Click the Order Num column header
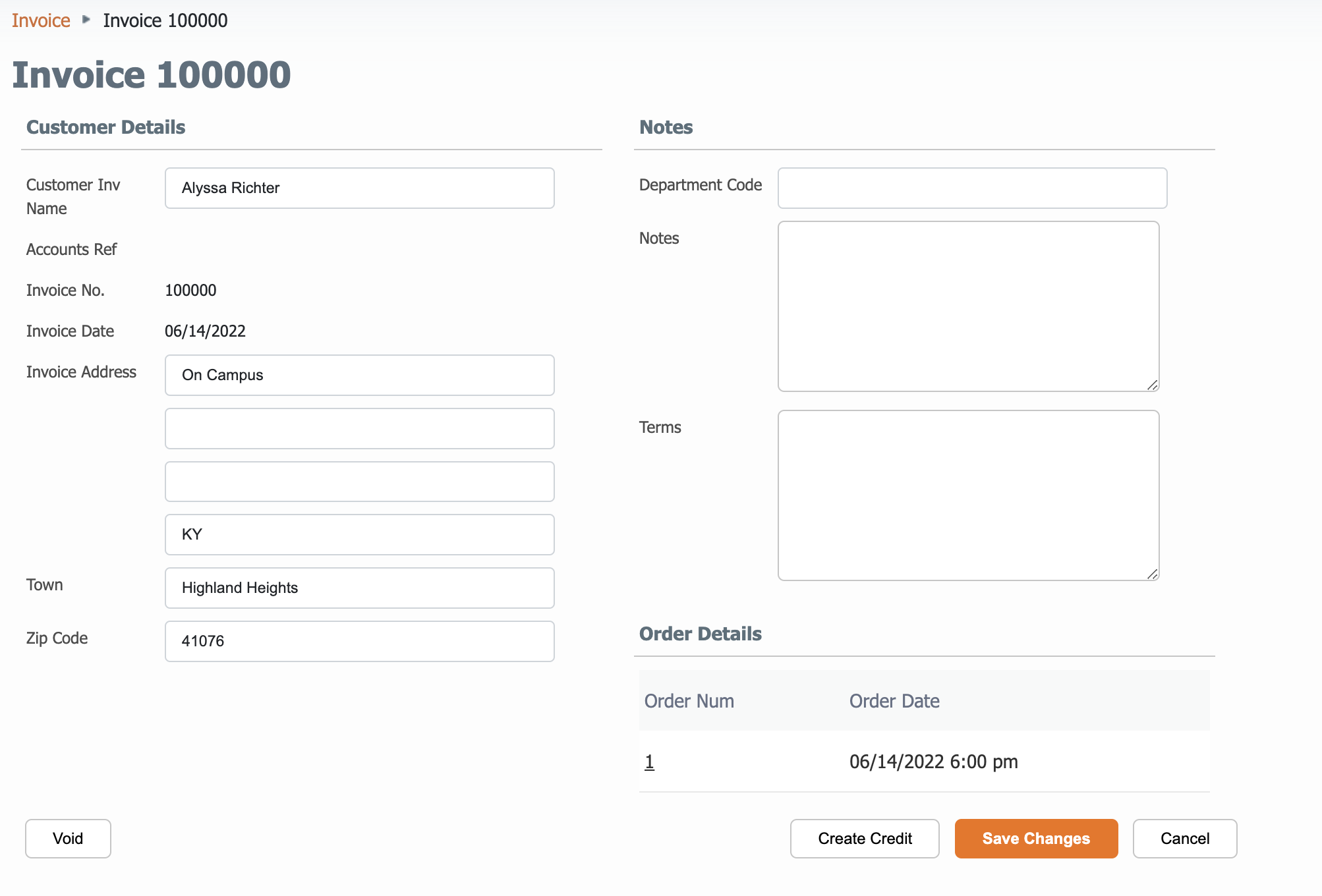This screenshot has width=1322, height=896. (689, 701)
